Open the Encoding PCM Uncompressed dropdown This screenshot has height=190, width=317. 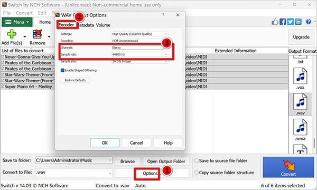click(140, 41)
